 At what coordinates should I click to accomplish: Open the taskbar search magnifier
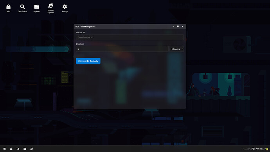[18, 149]
